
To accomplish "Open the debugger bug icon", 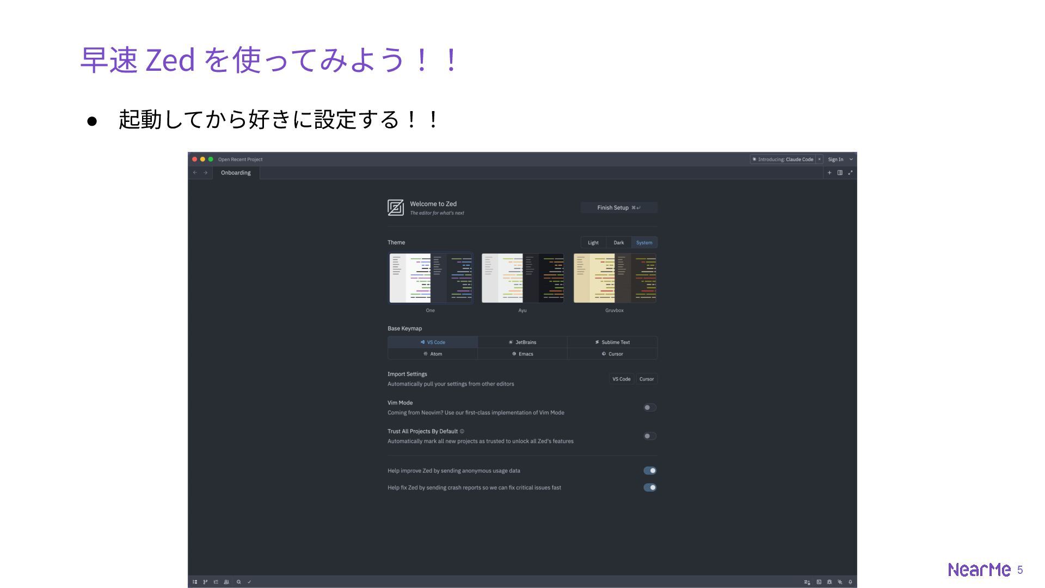I will 829,582.
